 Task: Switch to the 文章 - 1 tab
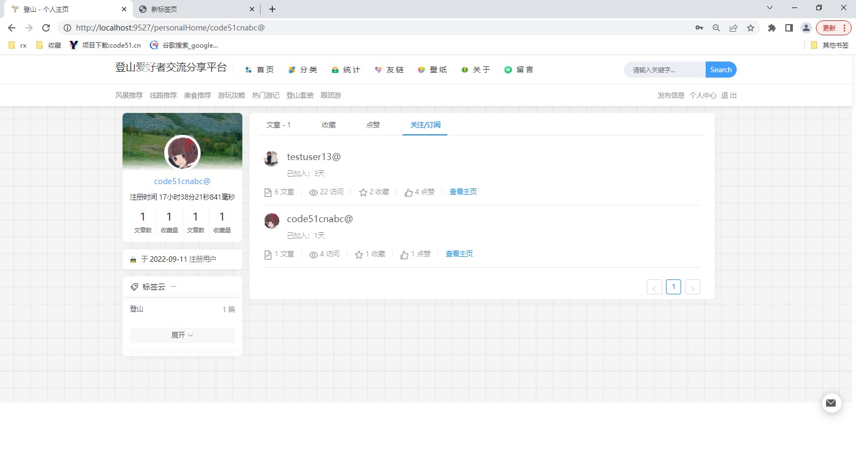click(x=279, y=125)
